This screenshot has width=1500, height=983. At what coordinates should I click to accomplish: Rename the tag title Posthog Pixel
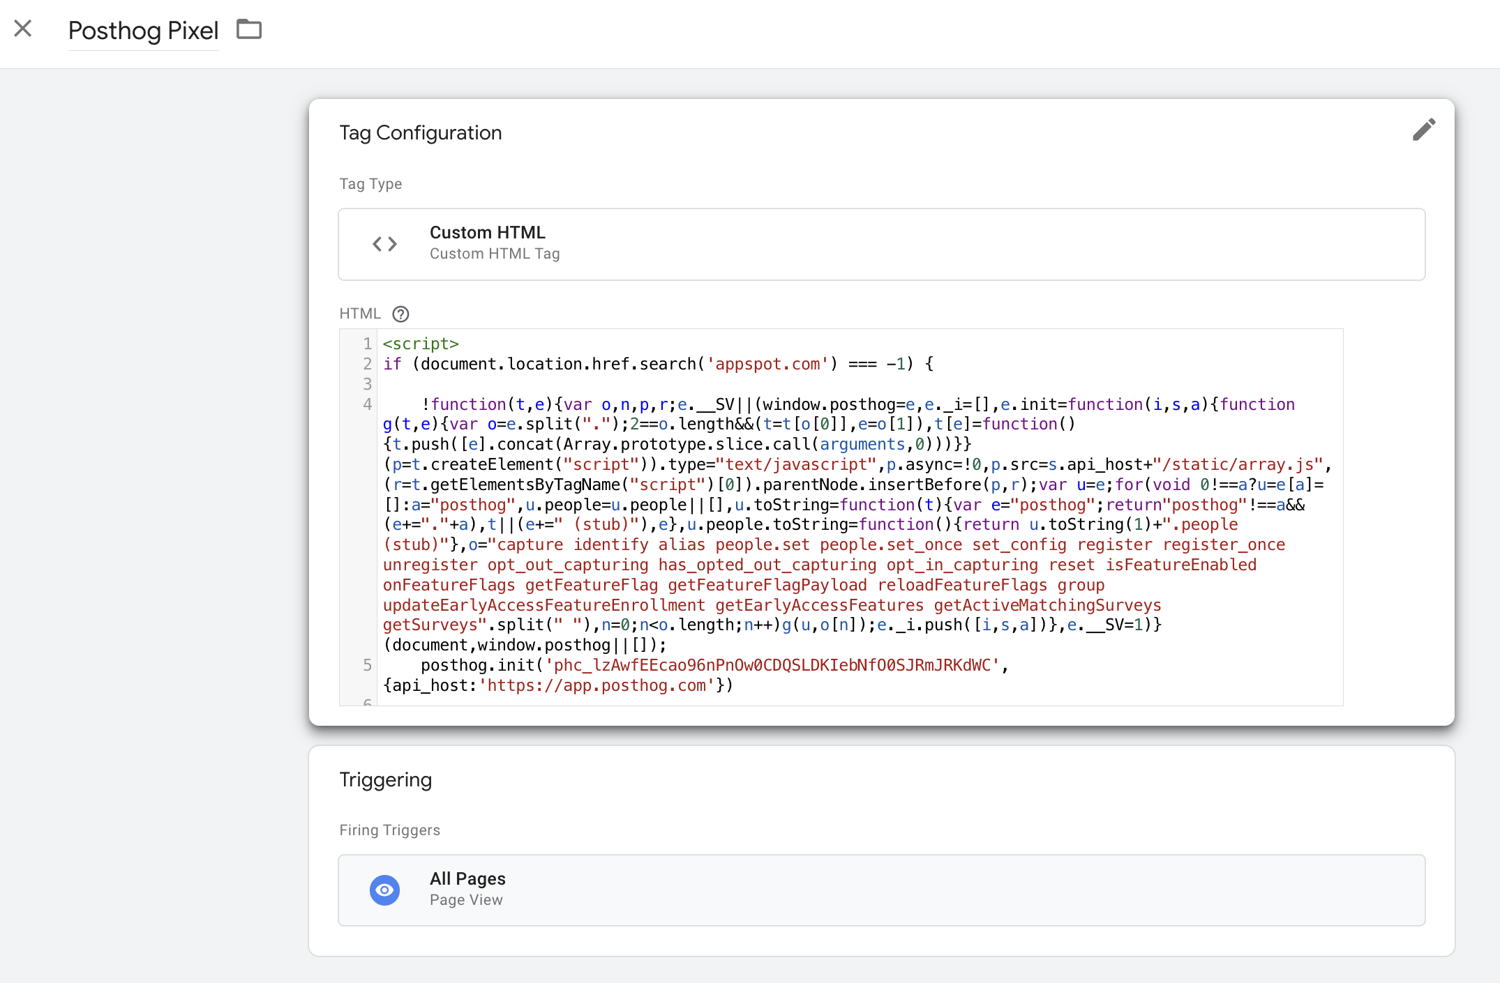click(143, 31)
